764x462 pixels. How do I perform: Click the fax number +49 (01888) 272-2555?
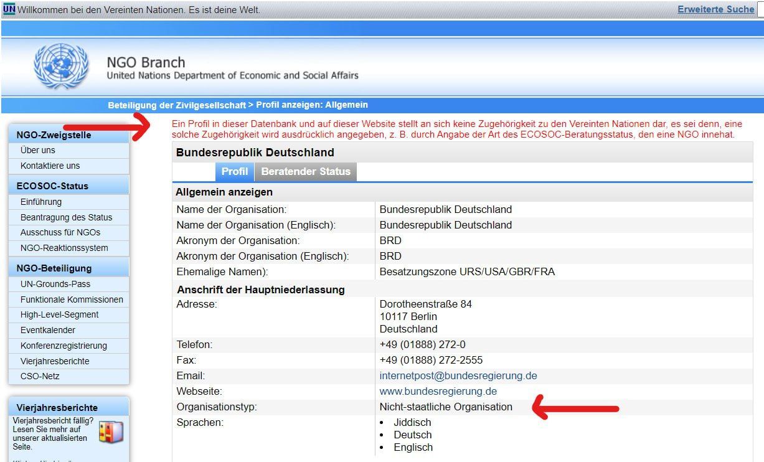pos(431,360)
